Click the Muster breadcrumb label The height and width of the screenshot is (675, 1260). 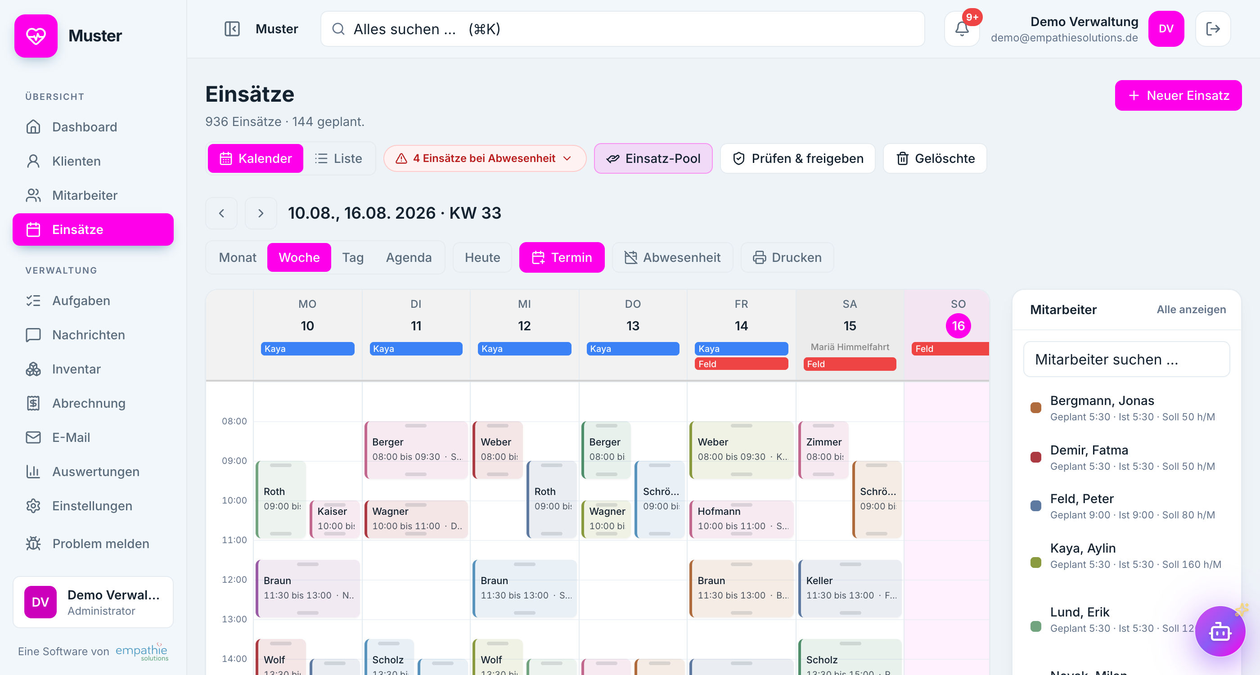point(277,29)
